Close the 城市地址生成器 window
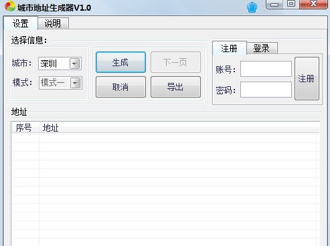This screenshot has width=330, height=246. [x=313, y=4]
